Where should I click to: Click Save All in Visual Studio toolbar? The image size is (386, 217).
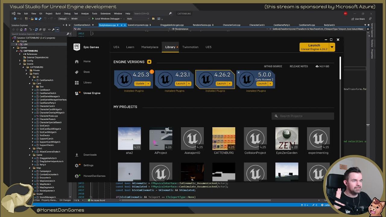pyautogui.click(x=40, y=19)
